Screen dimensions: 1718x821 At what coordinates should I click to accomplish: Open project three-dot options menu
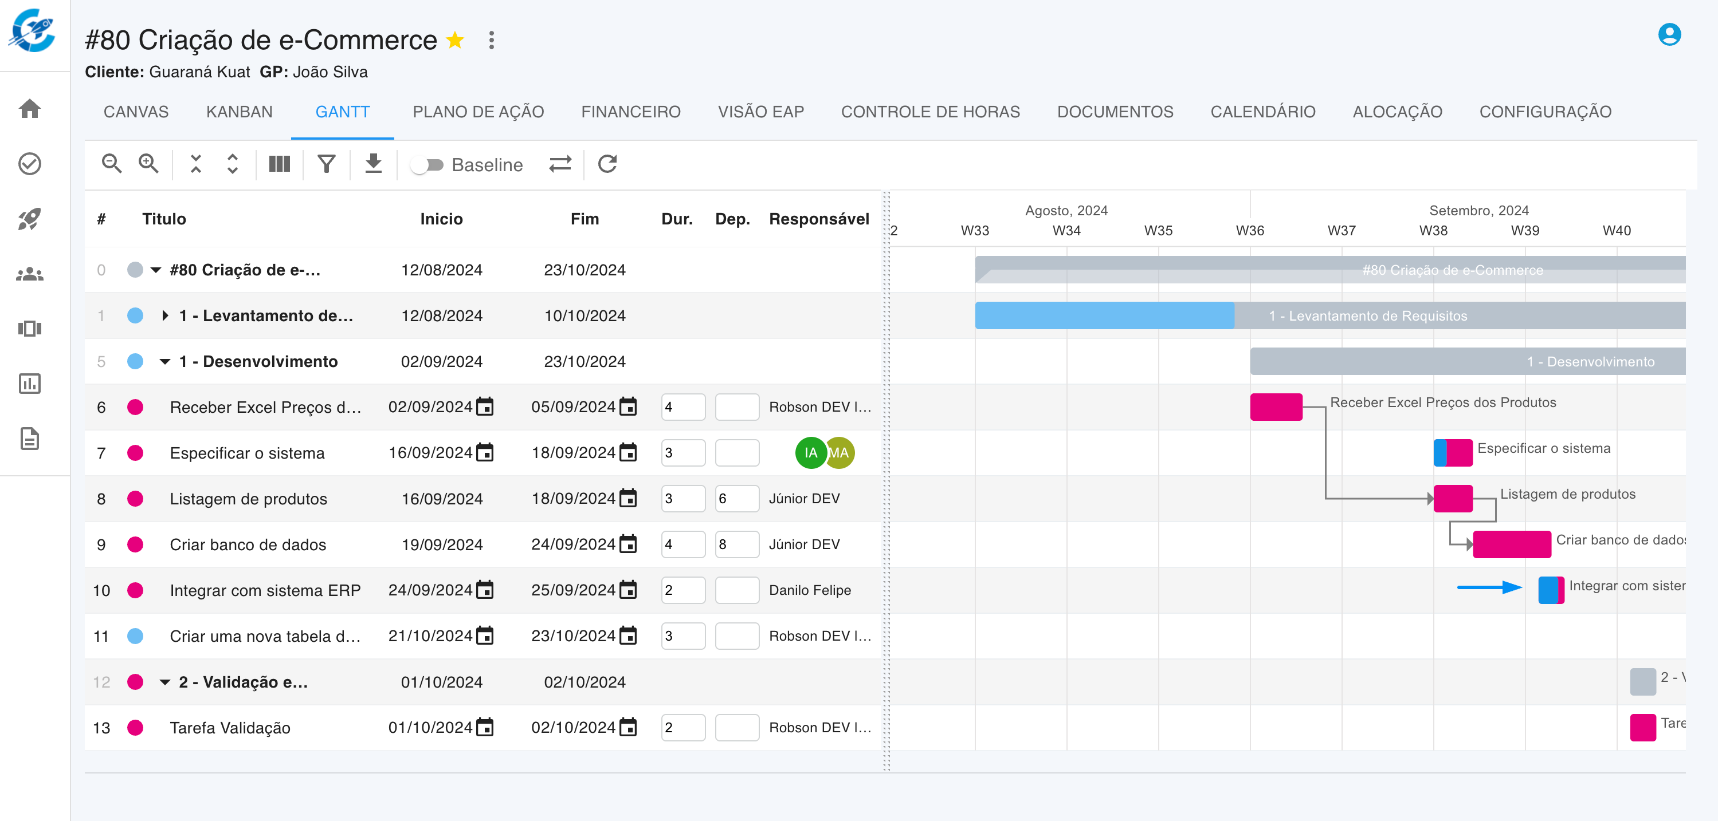492,40
